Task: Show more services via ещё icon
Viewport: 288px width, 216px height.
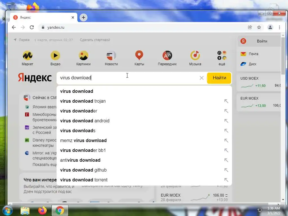Action: (222, 55)
